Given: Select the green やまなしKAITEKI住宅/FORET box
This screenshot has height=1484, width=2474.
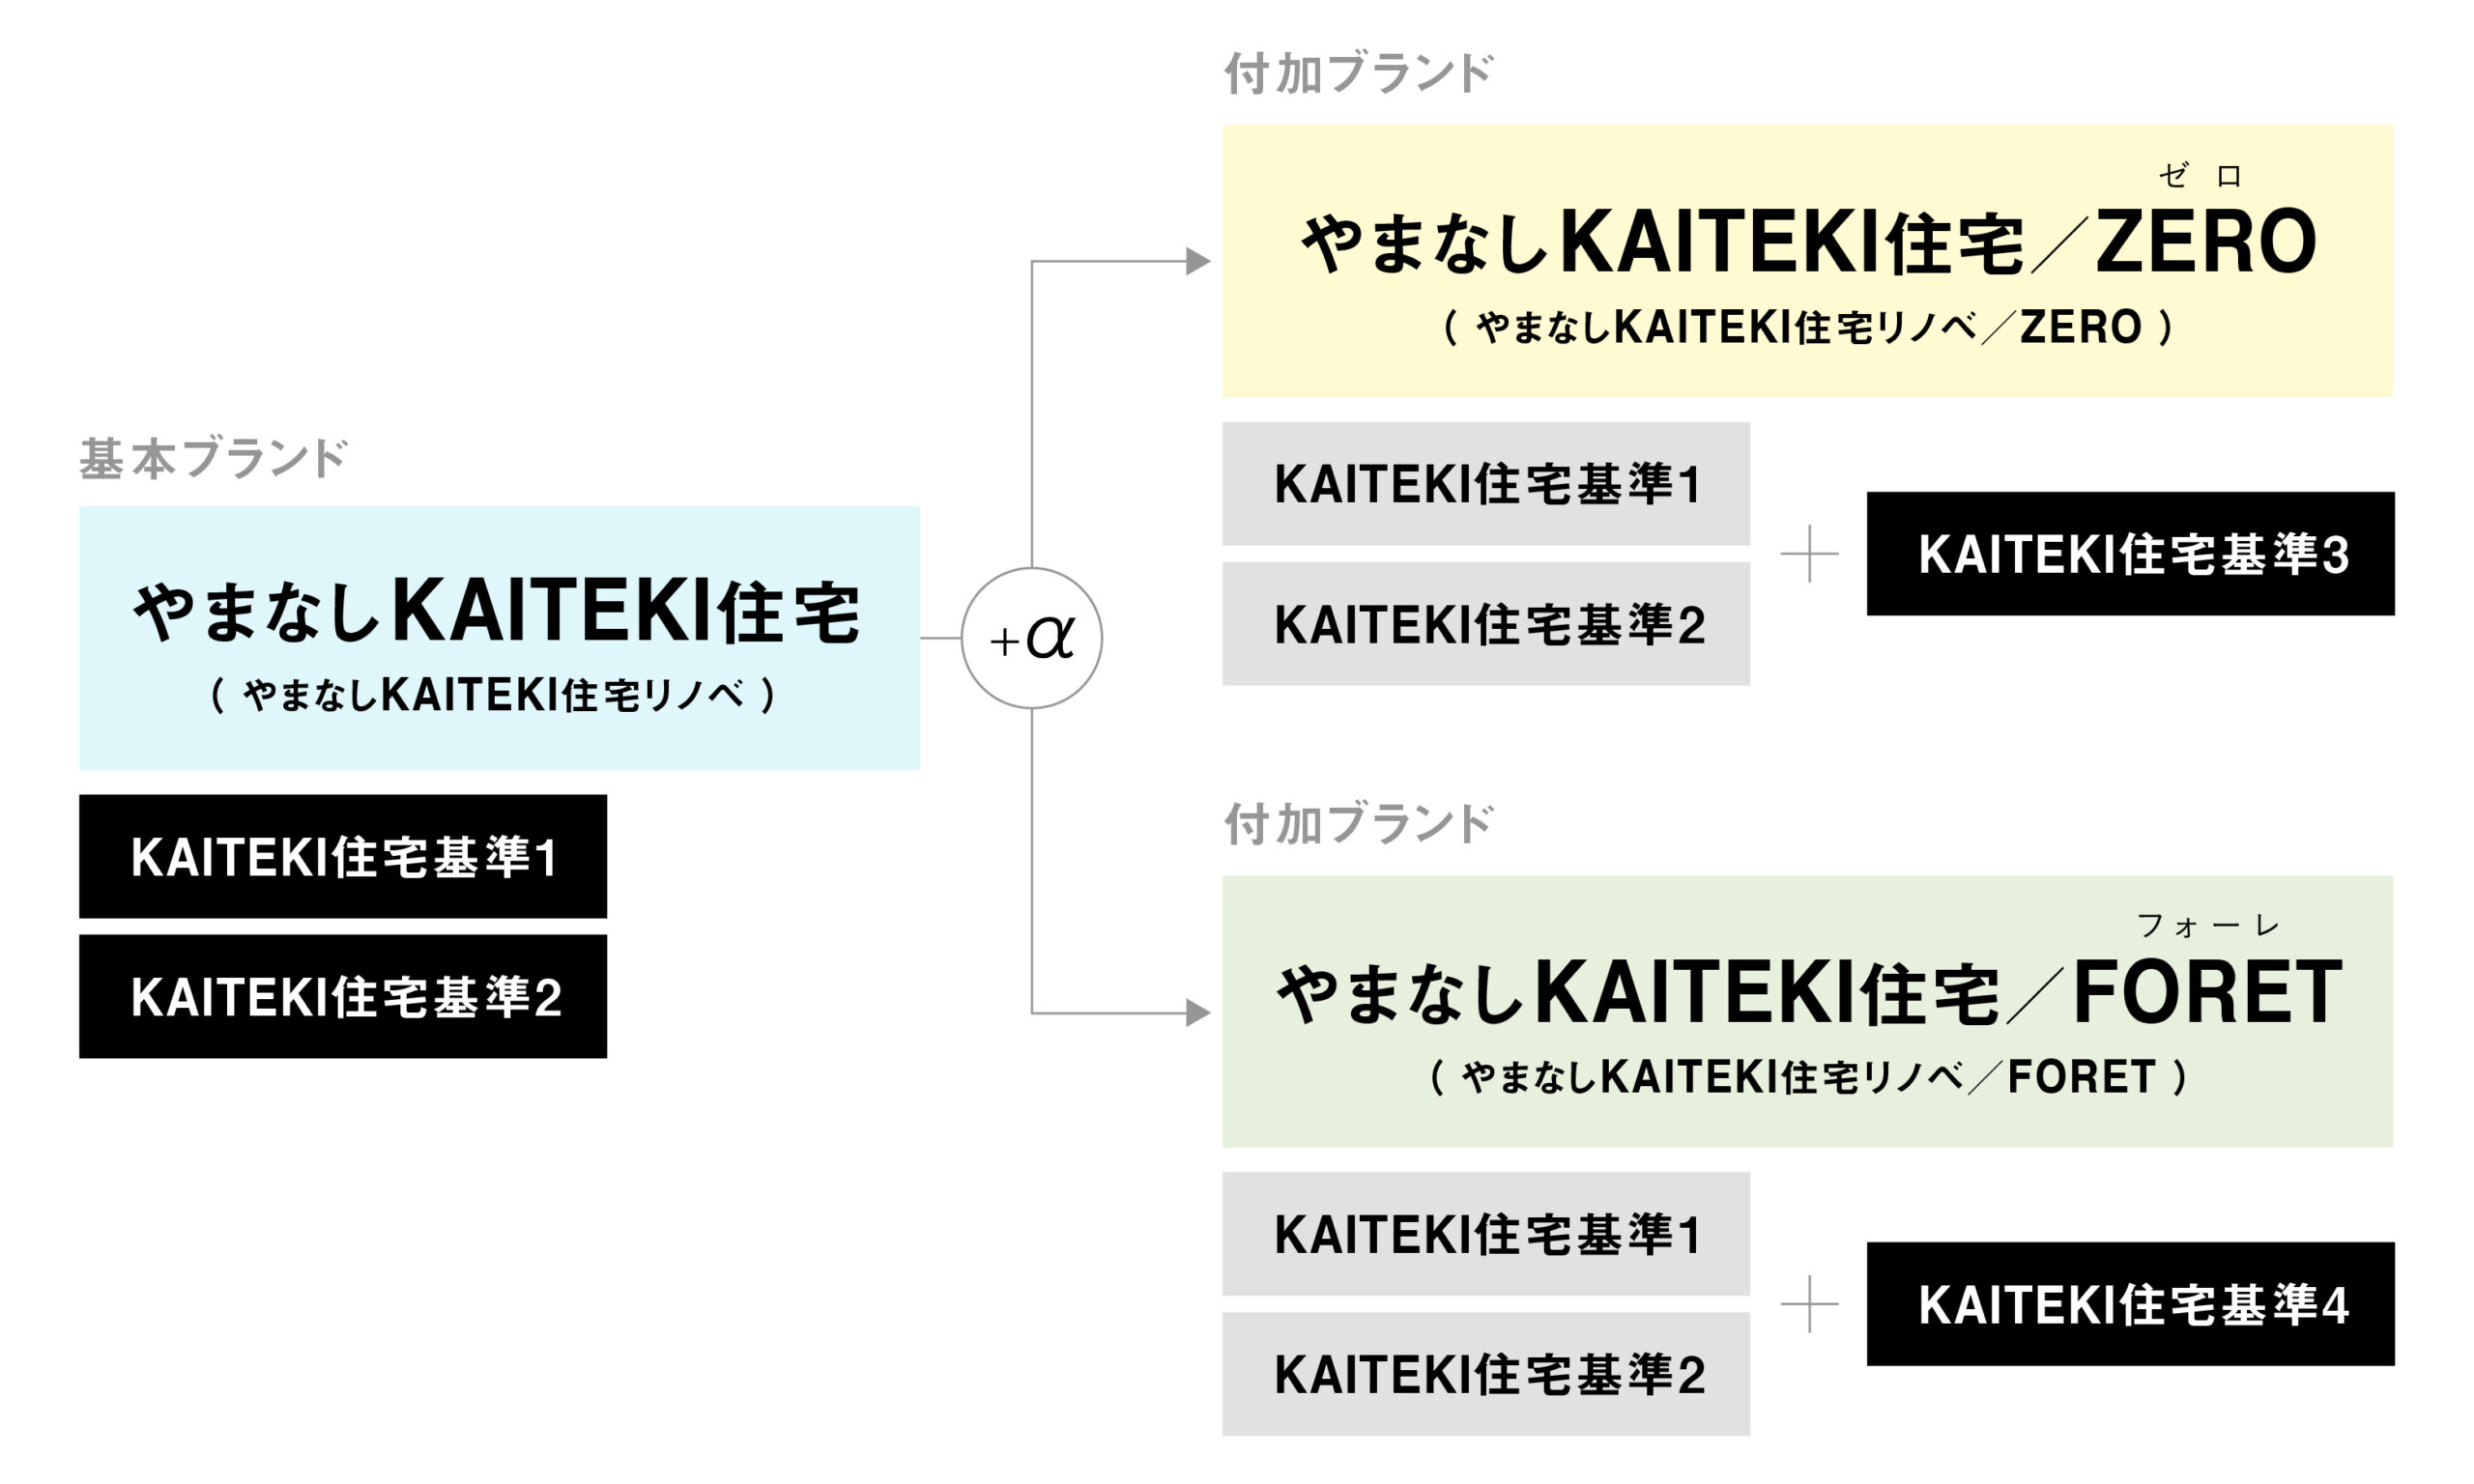Looking at the screenshot, I should 1807,1011.
